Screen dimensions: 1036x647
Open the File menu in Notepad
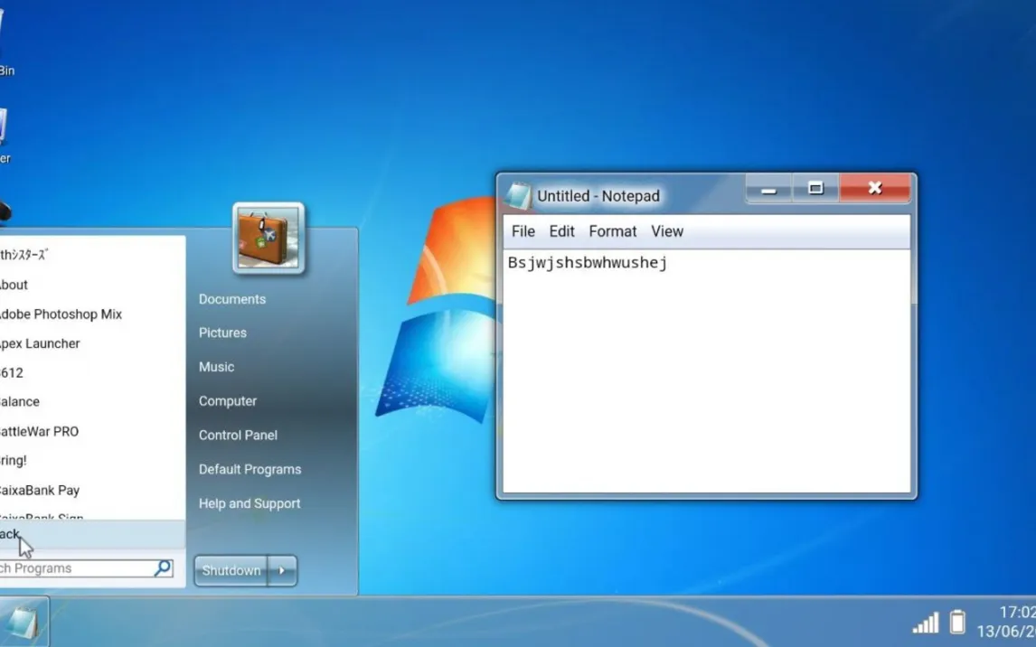[x=523, y=231]
